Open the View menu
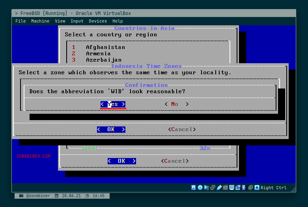The image size is (308, 207). pyautogui.click(x=60, y=21)
